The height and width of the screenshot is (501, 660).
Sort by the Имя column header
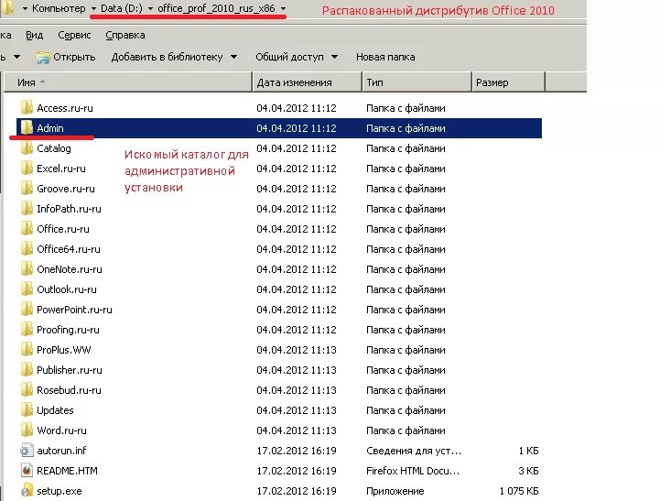128,82
